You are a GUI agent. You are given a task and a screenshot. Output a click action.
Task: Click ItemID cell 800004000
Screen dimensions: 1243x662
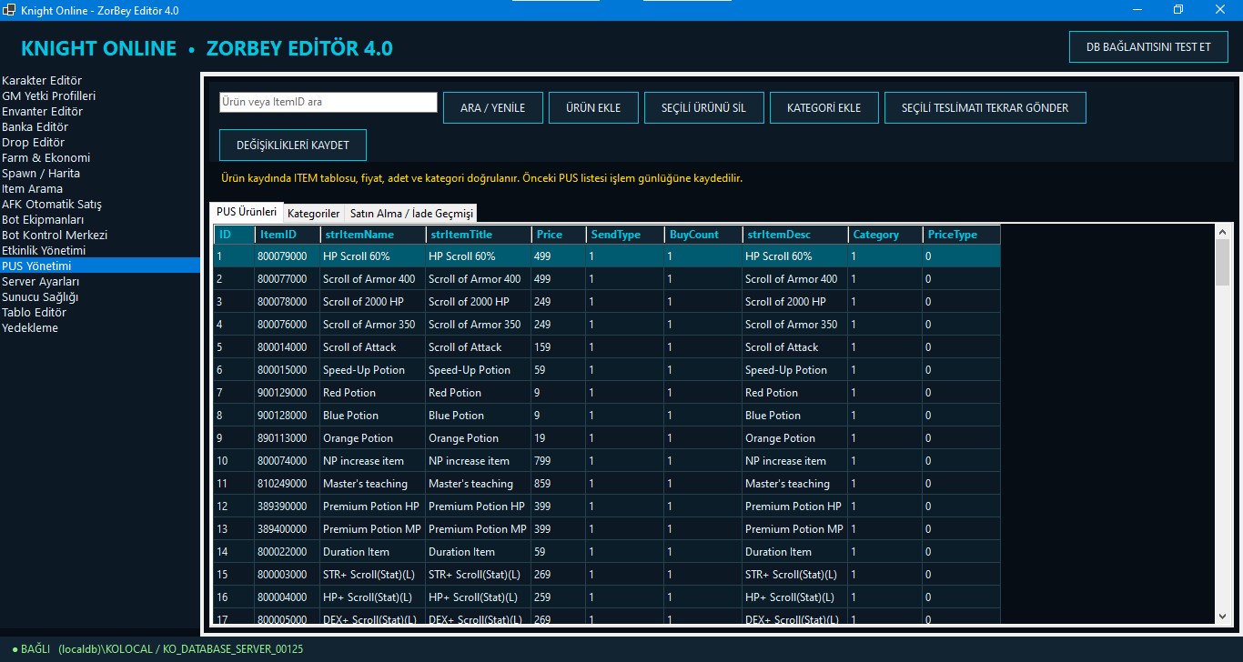pyautogui.click(x=288, y=597)
